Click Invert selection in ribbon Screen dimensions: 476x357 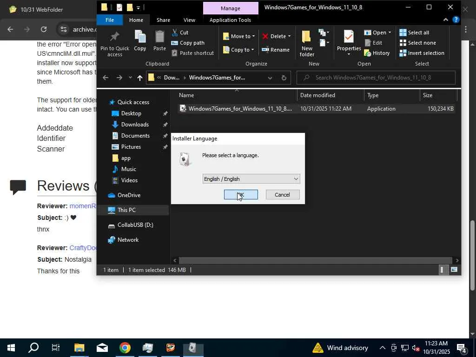[422, 53]
